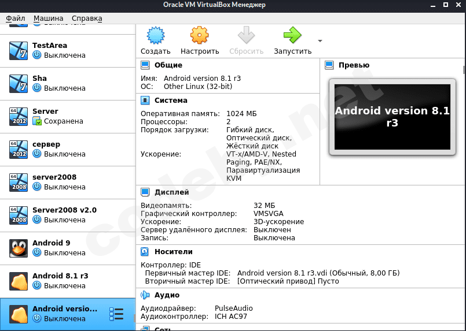Image resolution: width=466 pixels, height=331 pixels.
Task: Click the greyed Сбросить arrow icon
Action: [x=246, y=35]
